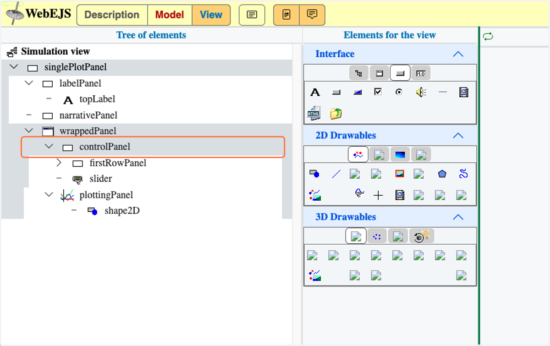
Task: Click the orange speech-bubble button in the top bar
Action: coord(312,15)
